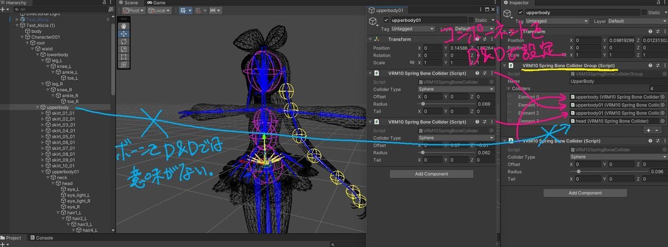Open the Pivot mode dropdown

134,10
